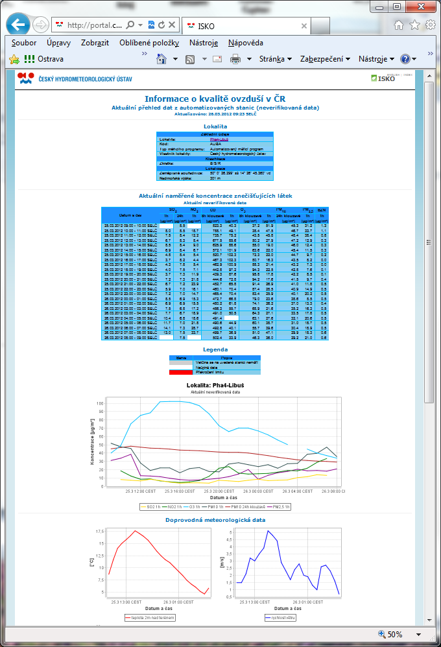Open Help dropdown arrow
Screen dimensions: 441x647
pos(414,59)
